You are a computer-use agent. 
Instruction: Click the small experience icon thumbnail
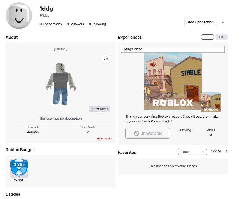211,102
